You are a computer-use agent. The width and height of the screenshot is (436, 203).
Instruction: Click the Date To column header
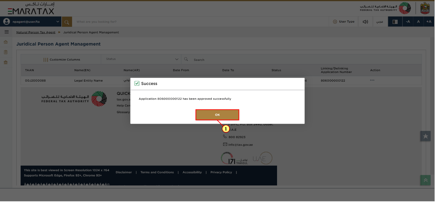click(x=228, y=70)
